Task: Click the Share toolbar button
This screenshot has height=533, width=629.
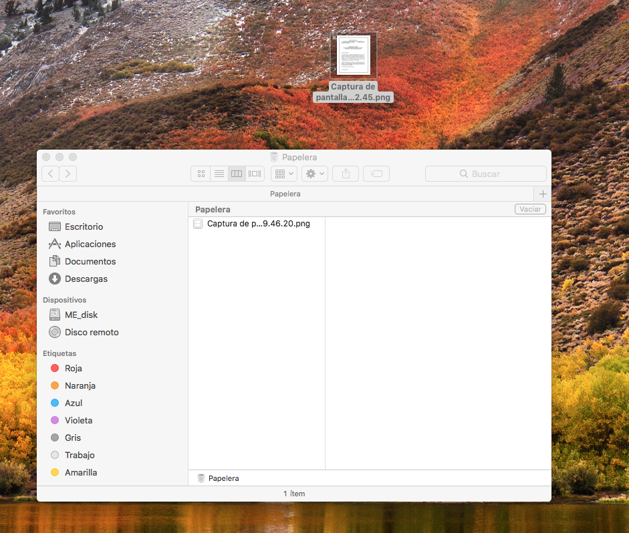Action: [346, 174]
